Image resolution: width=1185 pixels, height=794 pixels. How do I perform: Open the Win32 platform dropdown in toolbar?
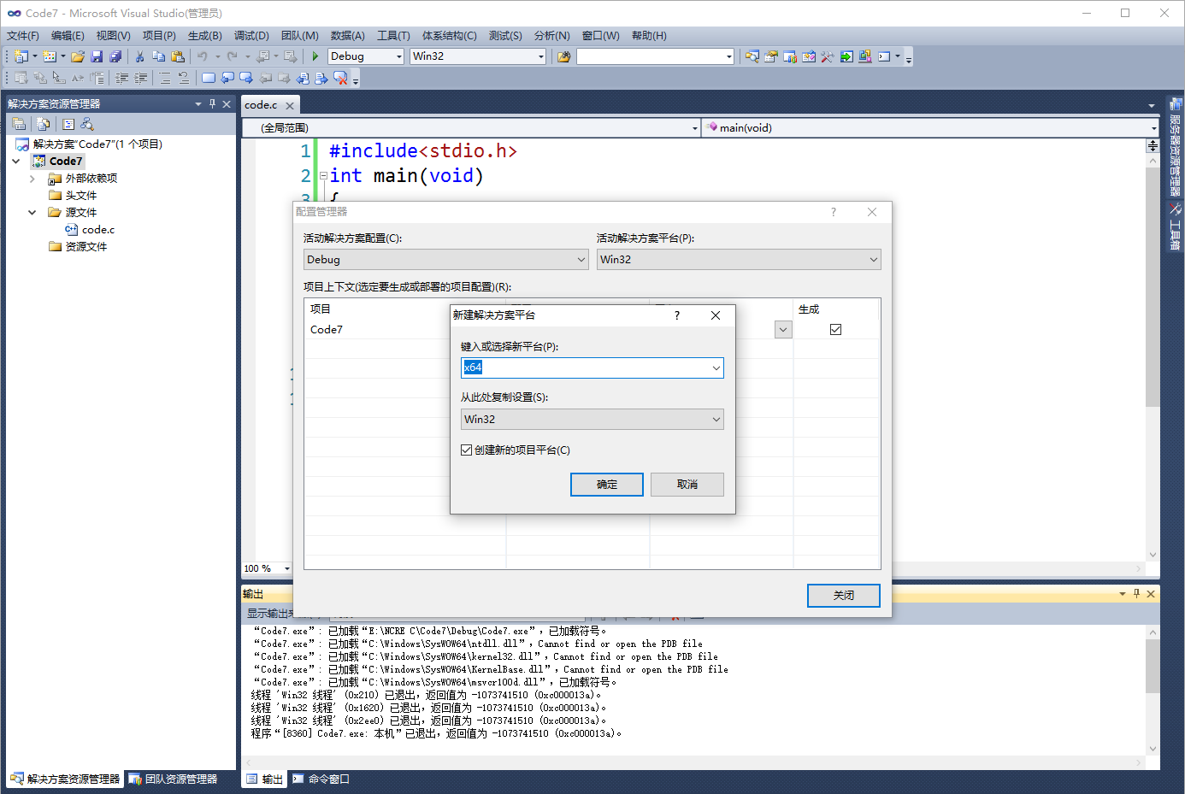click(540, 56)
